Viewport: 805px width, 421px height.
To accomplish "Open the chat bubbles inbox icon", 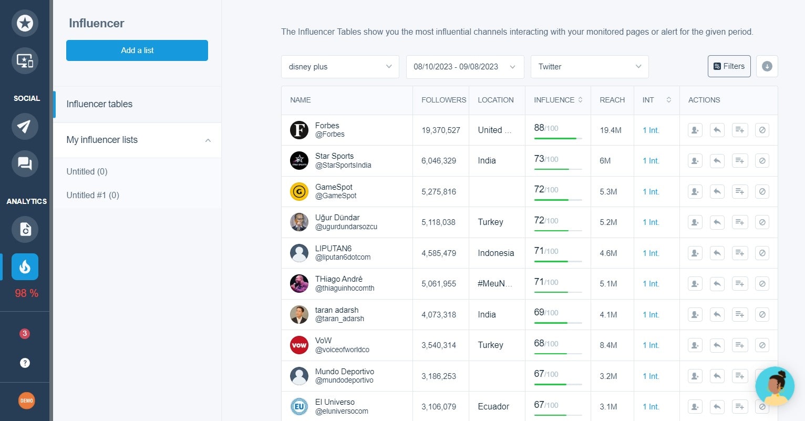I will point(25,163).
